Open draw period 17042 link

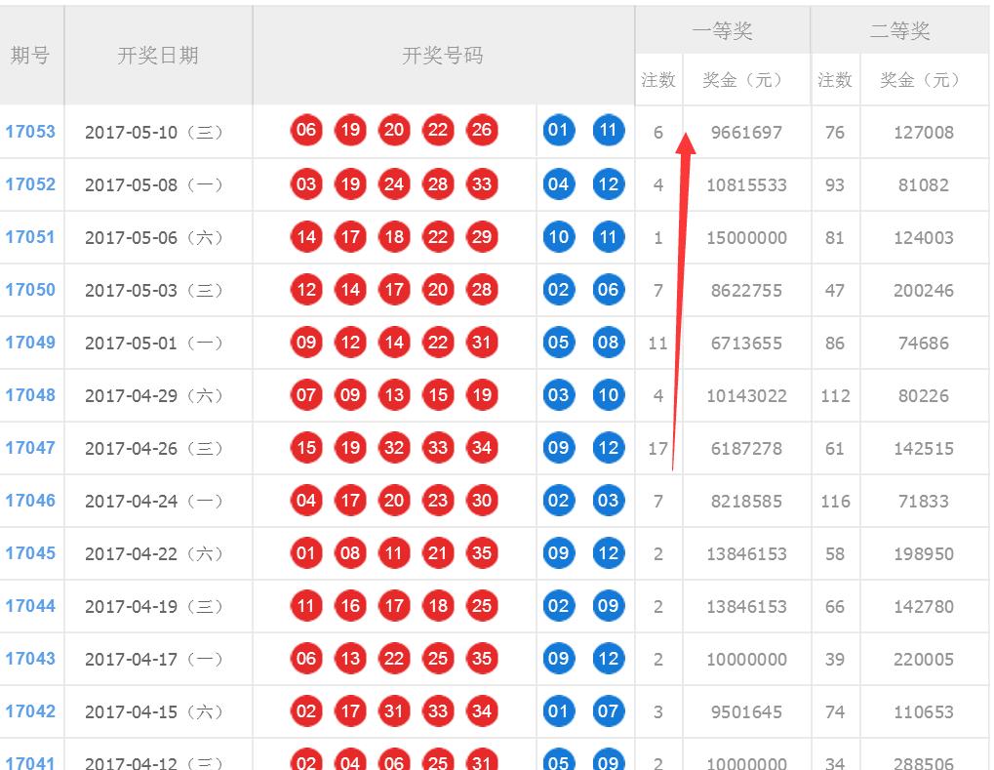(30, 710)
